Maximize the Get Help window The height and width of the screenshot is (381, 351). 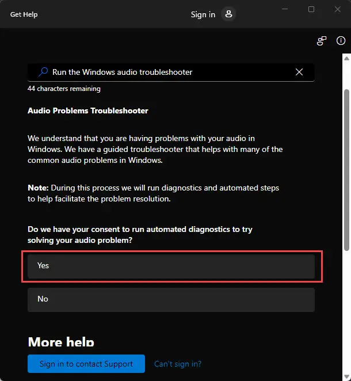311,9
